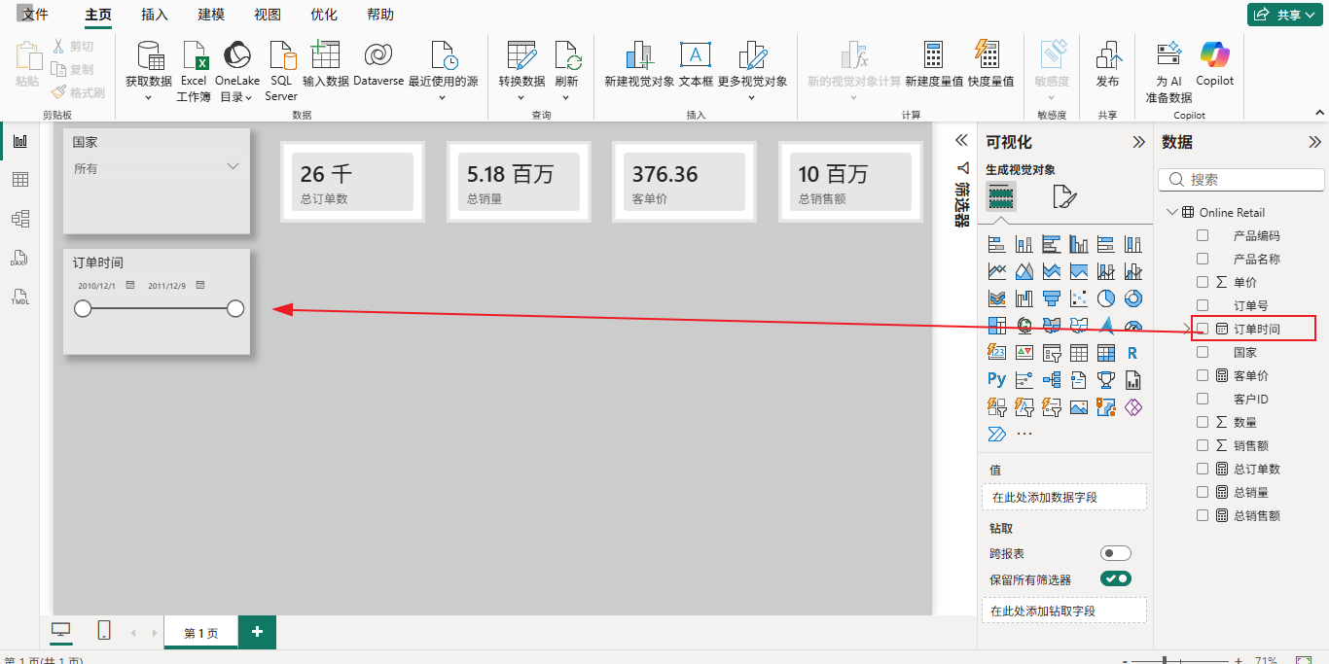Check the 产品名称 field checkbox
The image size is (1329, 664).
1203,259
